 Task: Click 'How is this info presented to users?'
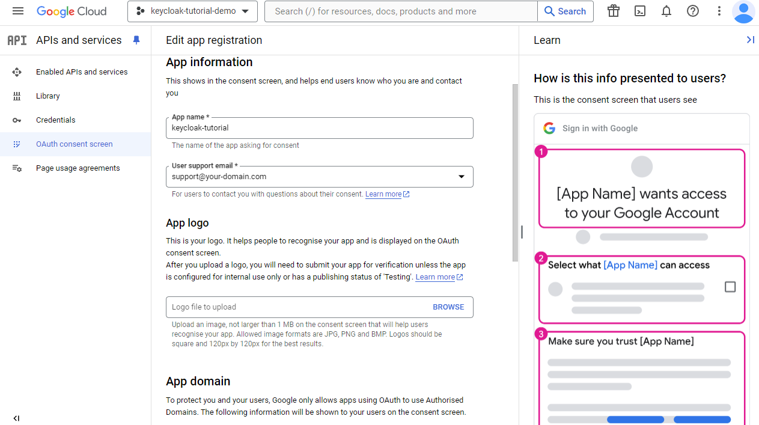(x=630, y=78)
